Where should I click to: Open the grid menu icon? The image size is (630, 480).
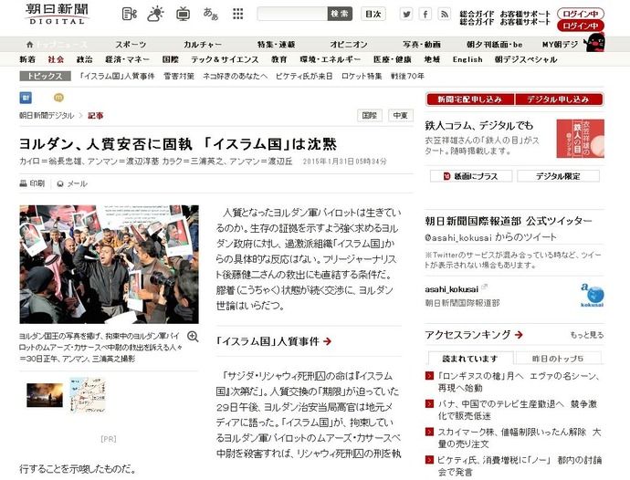pyautogui.click(x=238, y=14)
